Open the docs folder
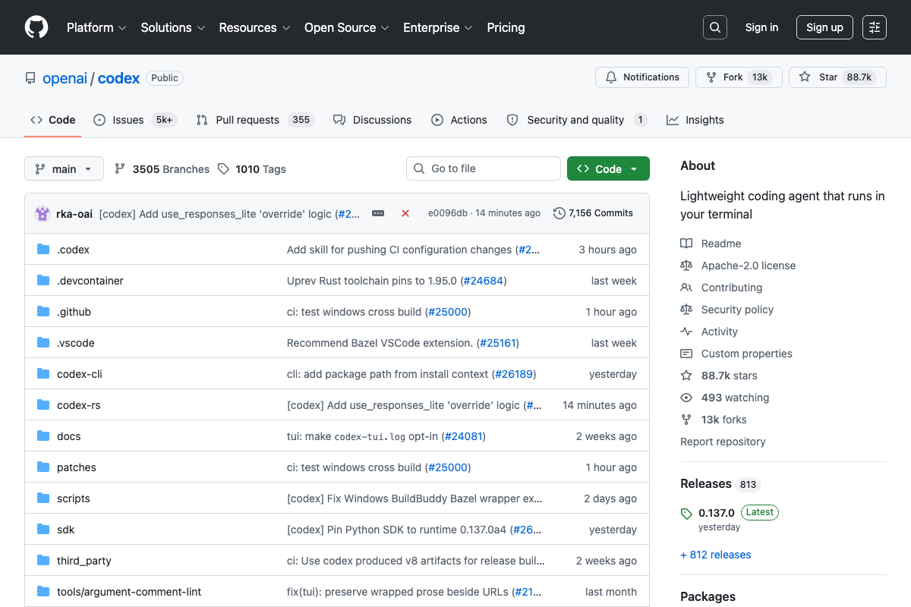Screen dimensions: 911x607 69,436
